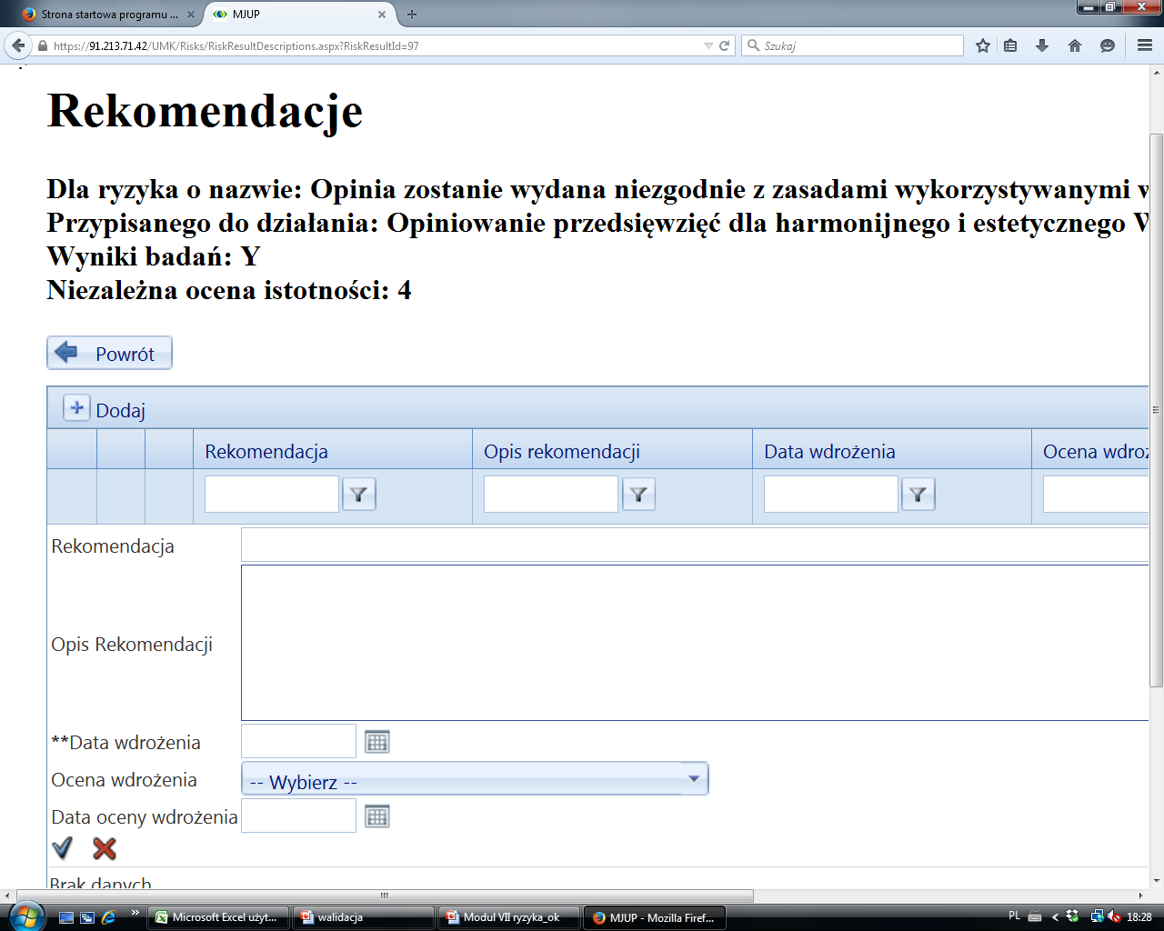This screenshot has width=1164, height=931.
Task: Cancel the form with red X icon
Action: click(105, 848)
